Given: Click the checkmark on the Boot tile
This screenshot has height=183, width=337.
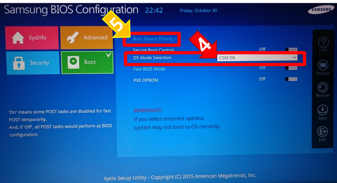Looking at the screenshot, I should [109, 55].
